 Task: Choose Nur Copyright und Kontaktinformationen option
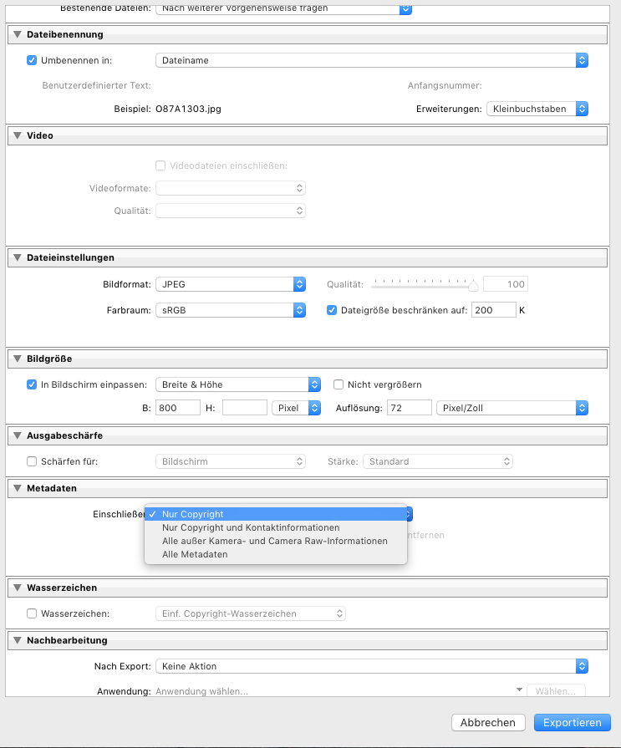[x=251, y=527]
